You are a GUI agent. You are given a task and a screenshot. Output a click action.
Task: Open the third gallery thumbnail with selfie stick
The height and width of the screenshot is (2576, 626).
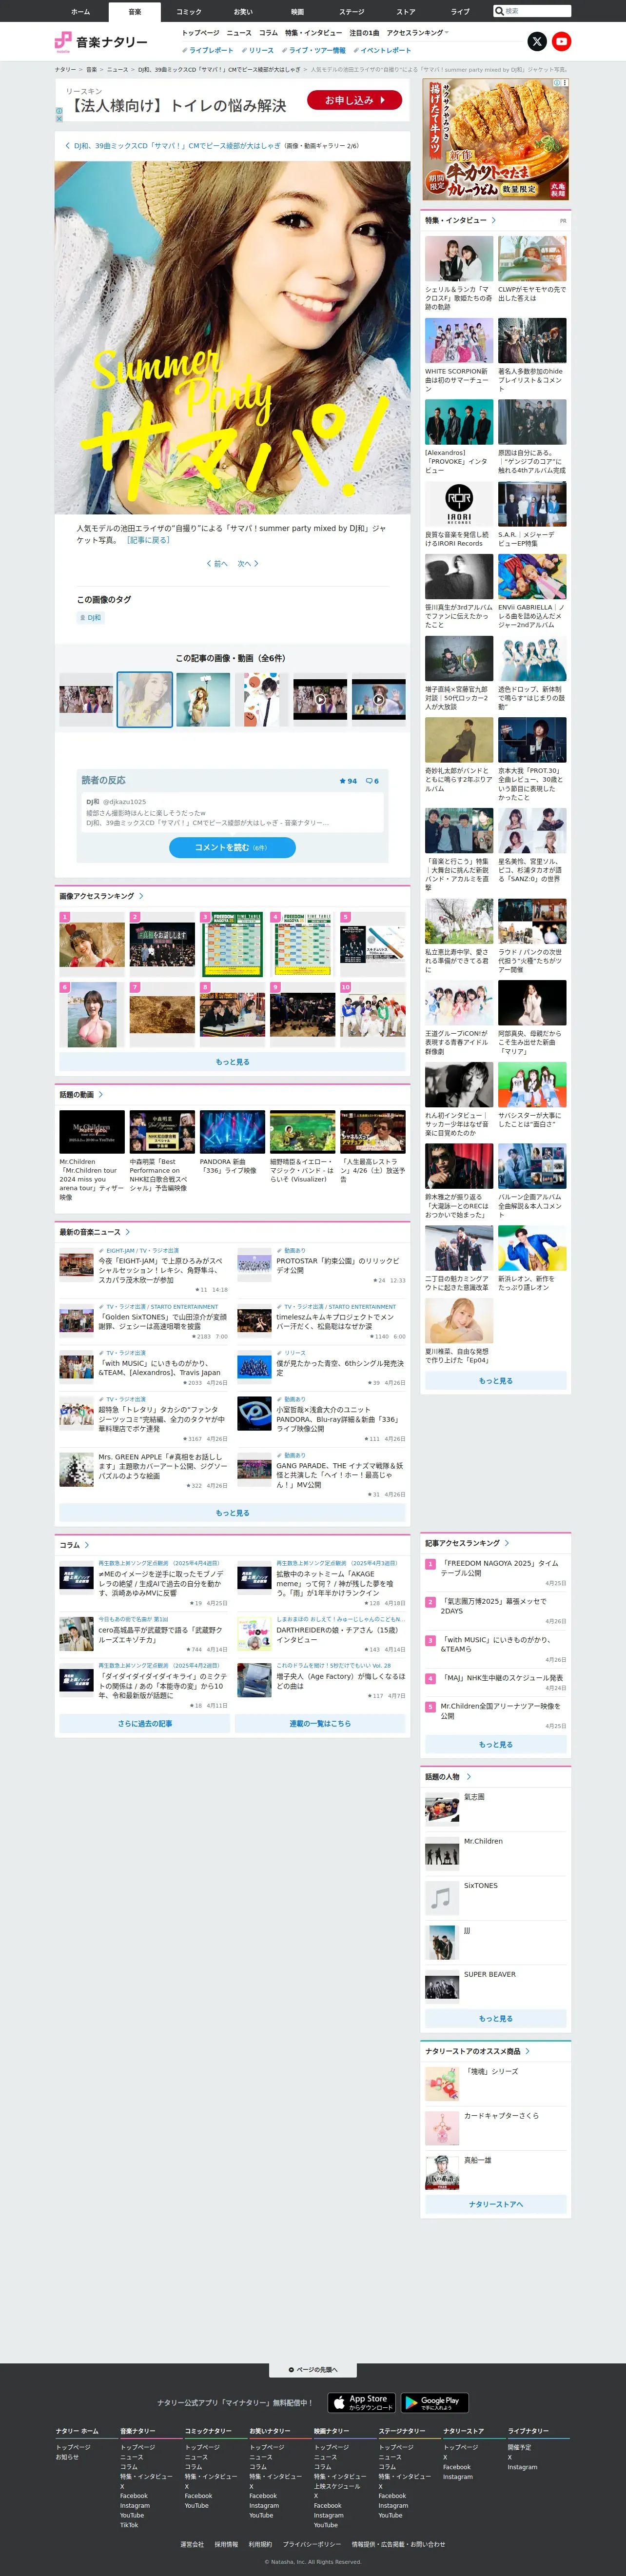tap(203, 700)
